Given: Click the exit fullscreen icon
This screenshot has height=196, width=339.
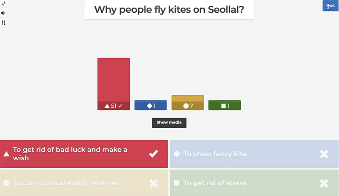Looking at the screenshot, I should coord(3,3).
